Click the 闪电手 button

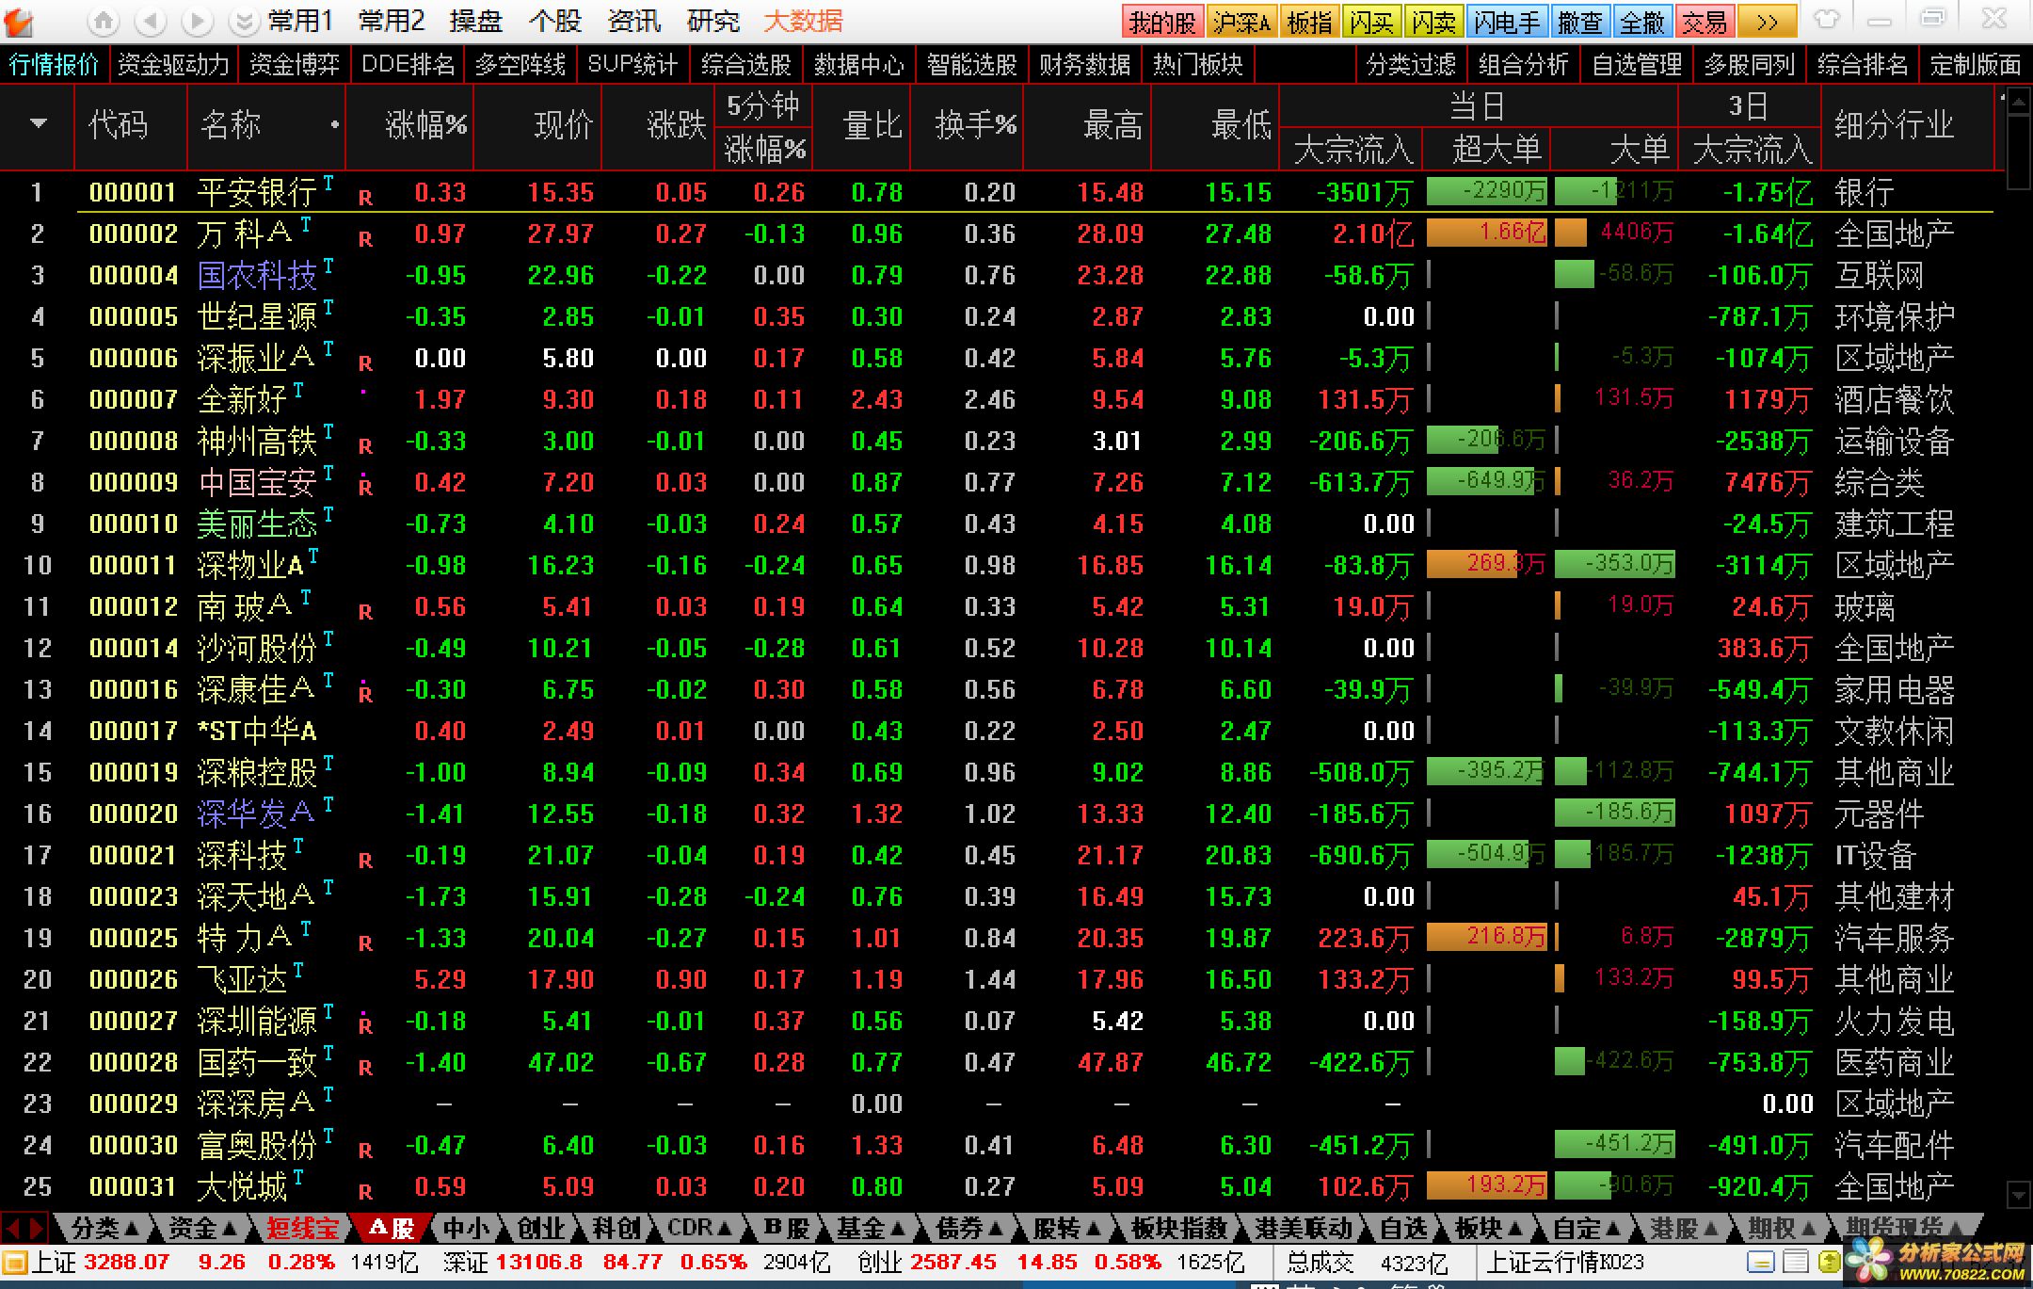(1507, 21)
